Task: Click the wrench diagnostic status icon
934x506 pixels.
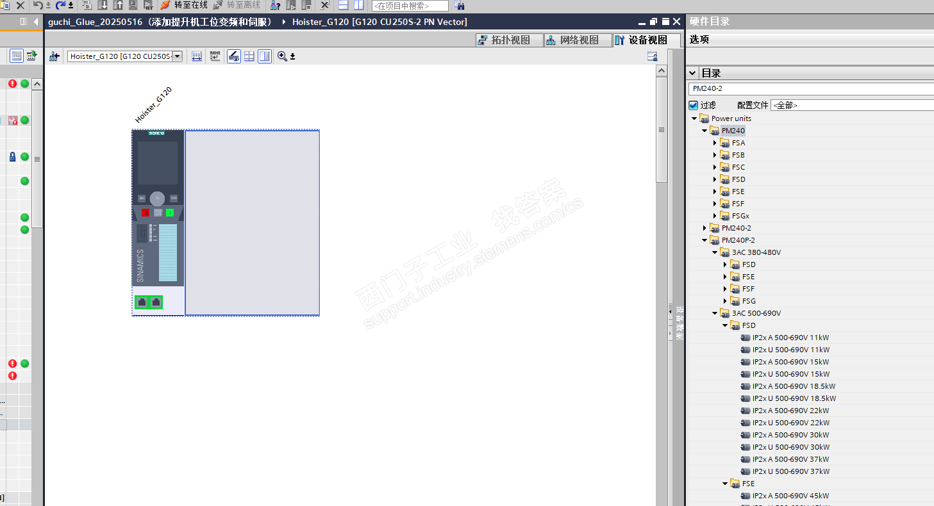Action: coord(12,120)
